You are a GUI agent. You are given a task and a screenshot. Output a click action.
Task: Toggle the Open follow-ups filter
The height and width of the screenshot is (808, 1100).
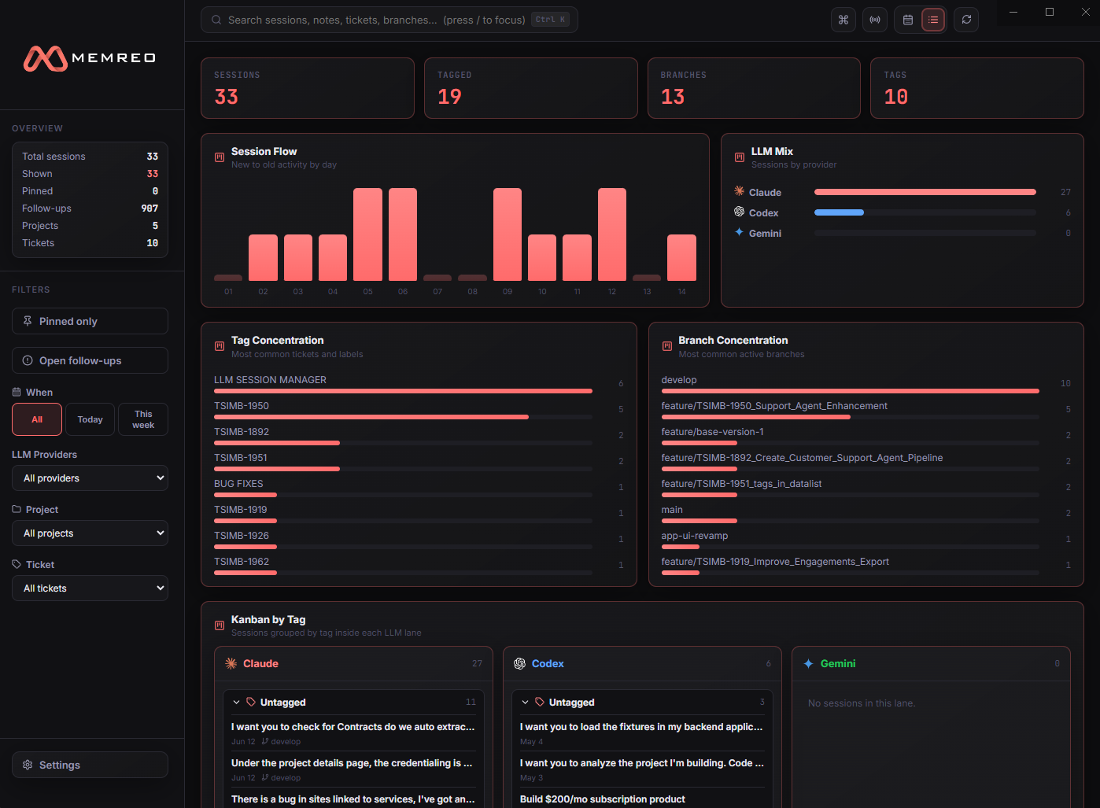coord(90,360)
